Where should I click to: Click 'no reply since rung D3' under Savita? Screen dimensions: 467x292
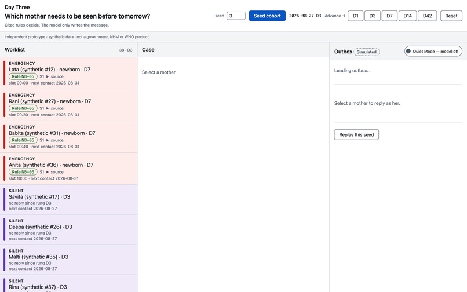(x=30, y=203)
